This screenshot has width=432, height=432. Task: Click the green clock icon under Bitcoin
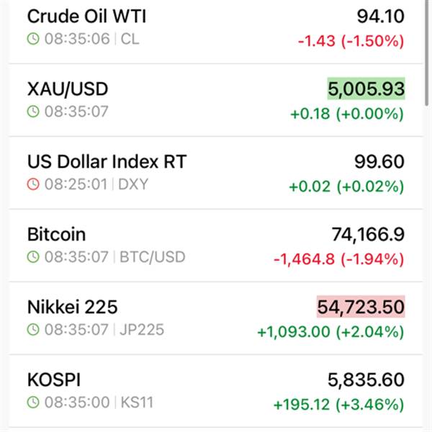click(x=33, y=257)
